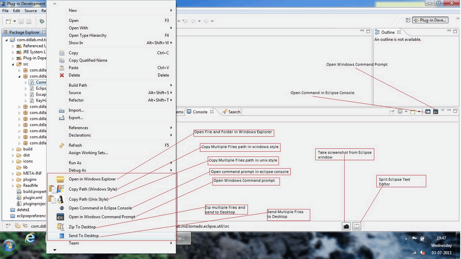
Task: Switch to the Search tab
Action: (x=231, y=112)
